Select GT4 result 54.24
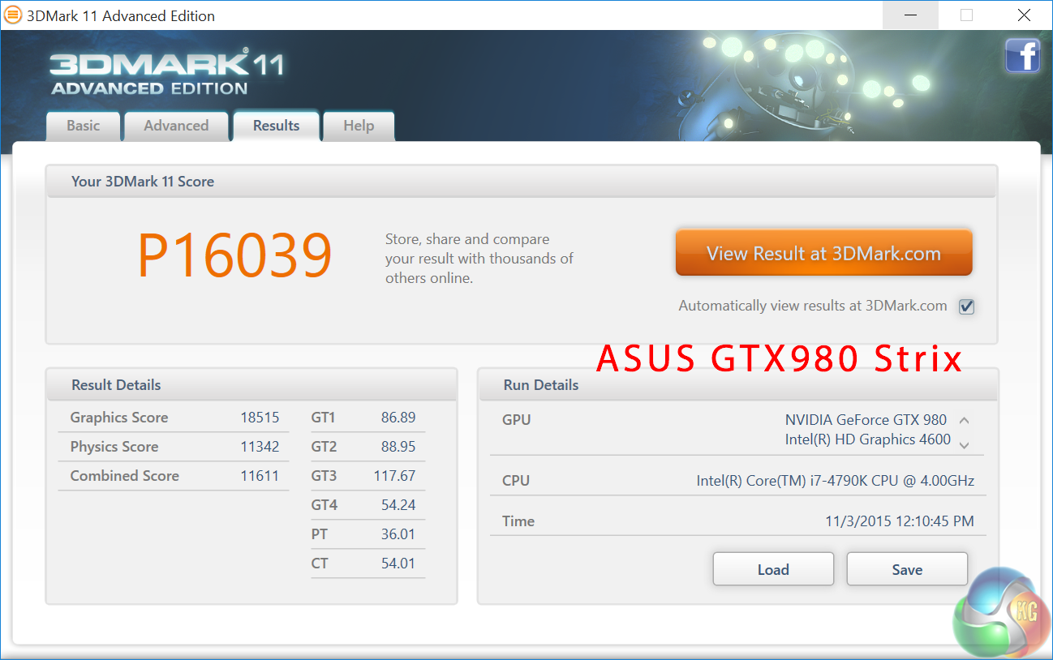The image size is (1053, 660). [398, 505]
